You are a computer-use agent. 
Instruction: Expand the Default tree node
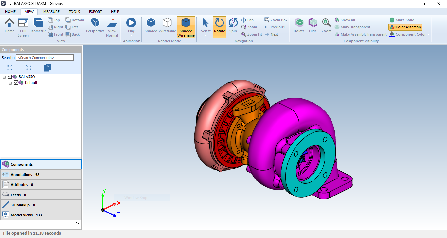pos(10,83)
